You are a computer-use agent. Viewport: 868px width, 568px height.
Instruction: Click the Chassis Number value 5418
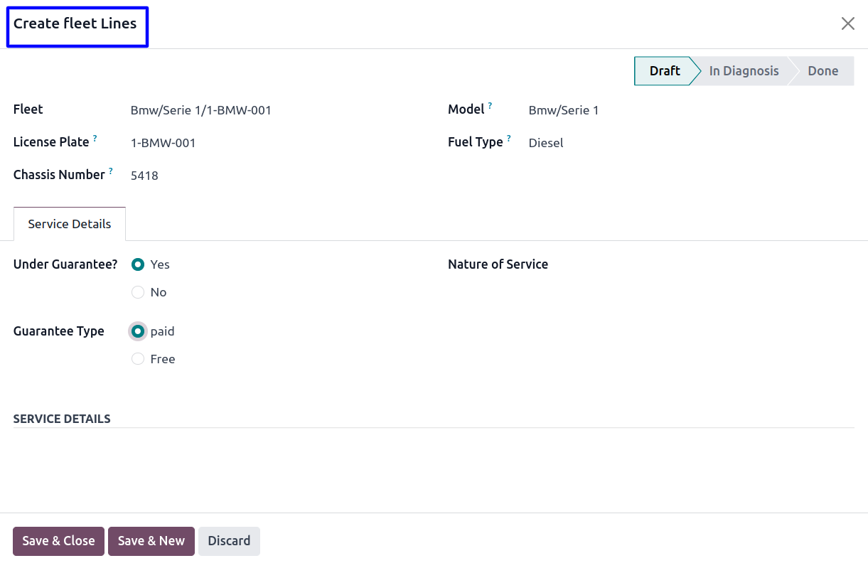(144, 176)
